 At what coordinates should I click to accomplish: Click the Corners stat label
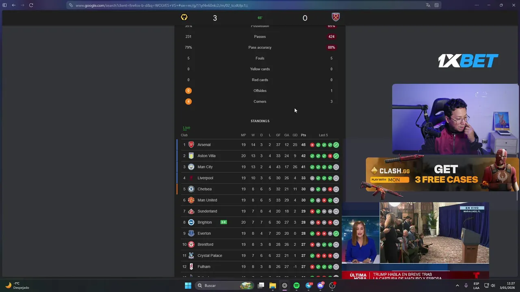pos(260,101)
